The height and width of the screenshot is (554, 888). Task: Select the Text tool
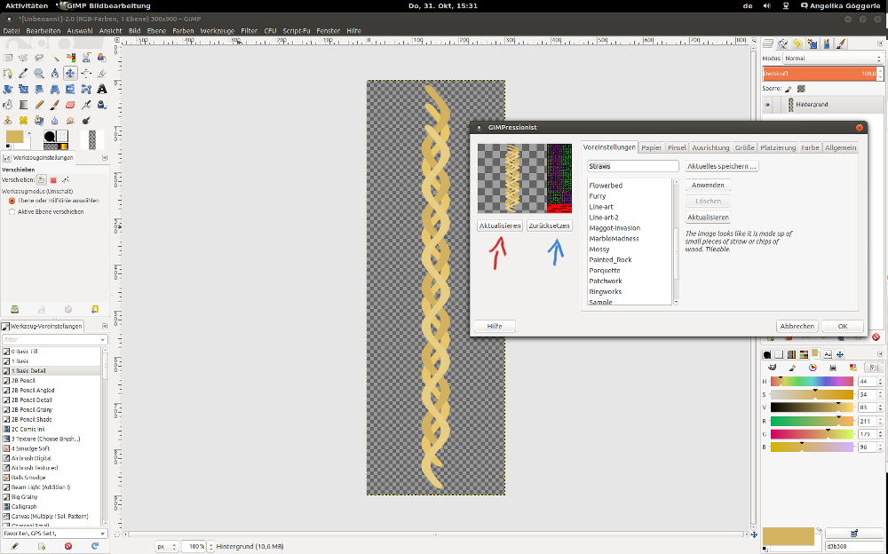tap(102, 89)
